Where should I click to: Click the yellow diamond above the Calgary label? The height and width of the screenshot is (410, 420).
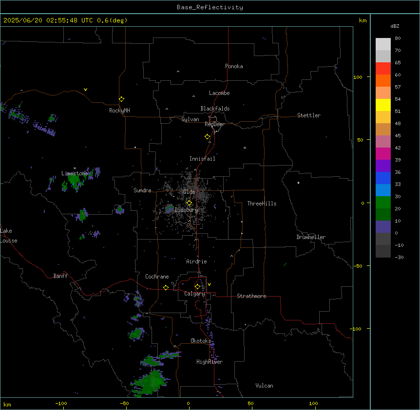click(x=197, y=287)
